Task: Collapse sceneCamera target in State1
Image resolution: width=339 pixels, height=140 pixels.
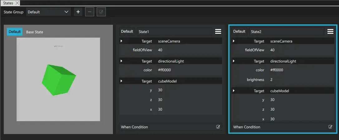Action: click(x=121, y=41)
